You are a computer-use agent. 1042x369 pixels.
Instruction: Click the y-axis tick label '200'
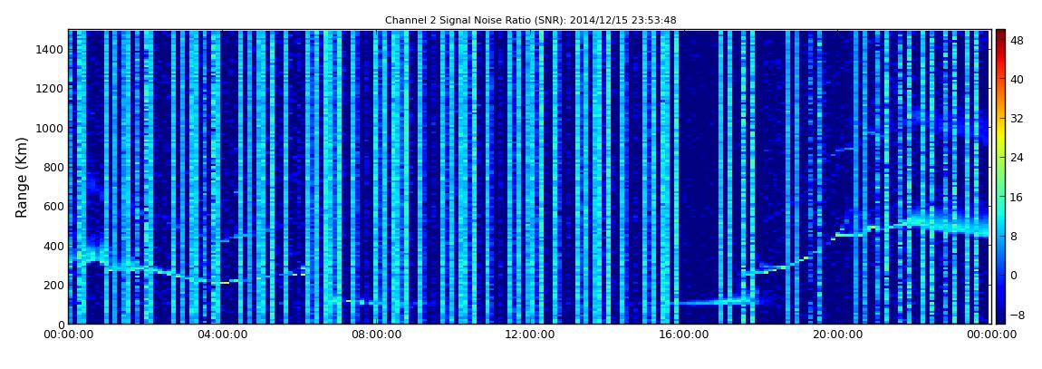click(x=53, y=285)
